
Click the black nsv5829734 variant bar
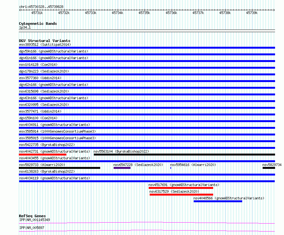[x=269, y=168]
